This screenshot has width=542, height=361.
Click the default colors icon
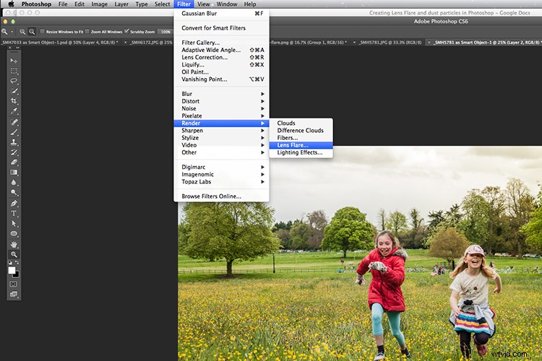pos(10,263)
